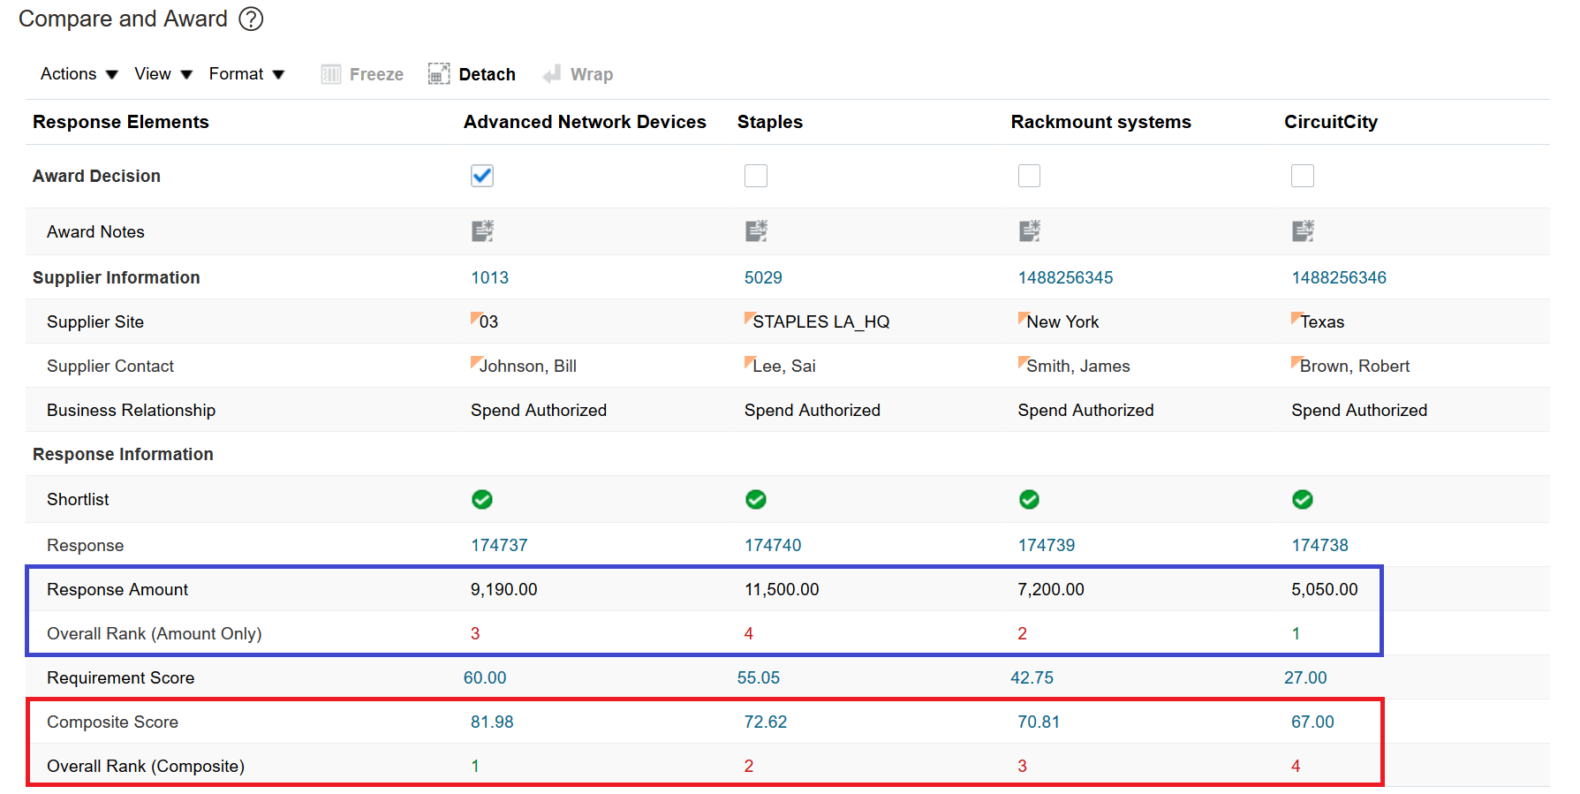This screenshot has width=1580, height=794.
Task: Open response 174739 link
Action: 1047,545
